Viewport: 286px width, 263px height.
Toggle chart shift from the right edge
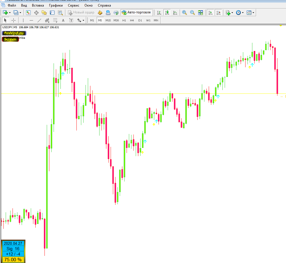(218, 13)
